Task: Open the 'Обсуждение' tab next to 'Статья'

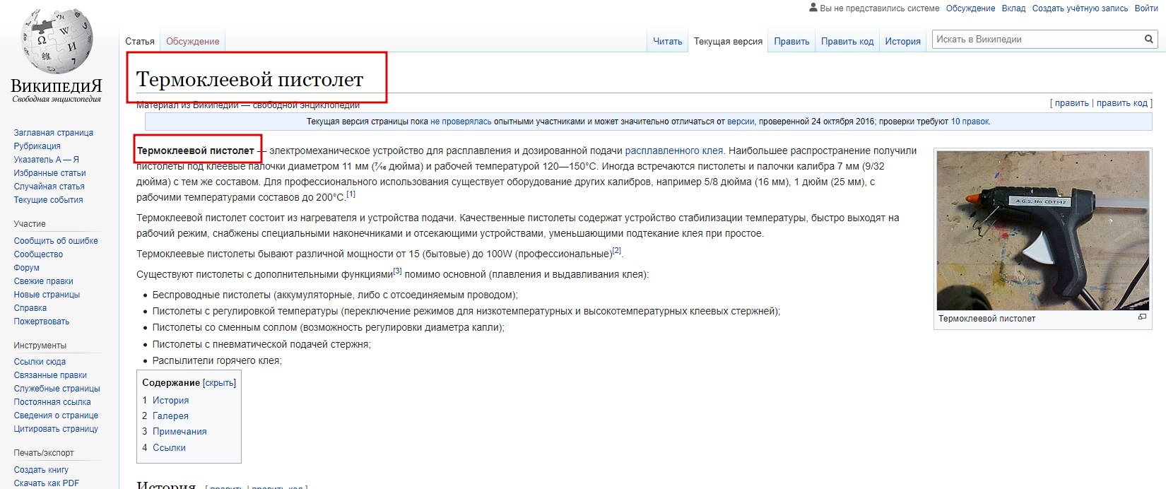Action: tap(192, 41)
